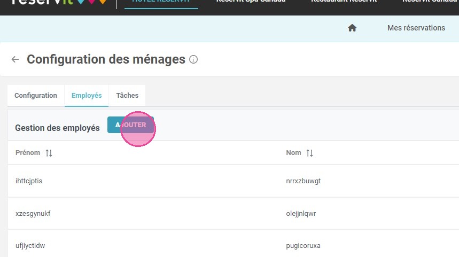Select last name olejjnlqwr
The image size is (459, 257).
[x=301, y=213]
